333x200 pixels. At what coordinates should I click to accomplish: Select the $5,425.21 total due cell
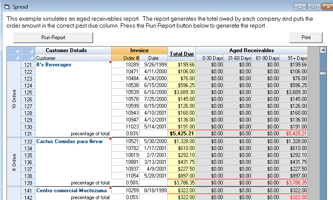click(182, 134)
